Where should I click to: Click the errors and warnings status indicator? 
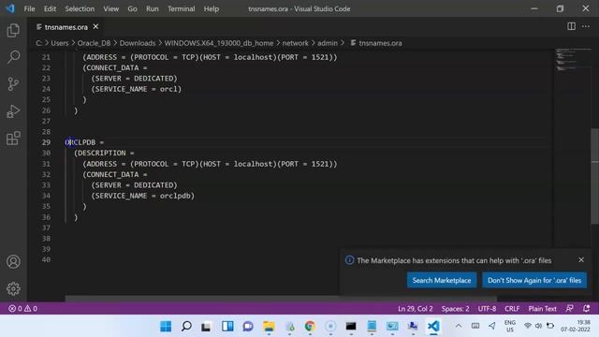22,308
